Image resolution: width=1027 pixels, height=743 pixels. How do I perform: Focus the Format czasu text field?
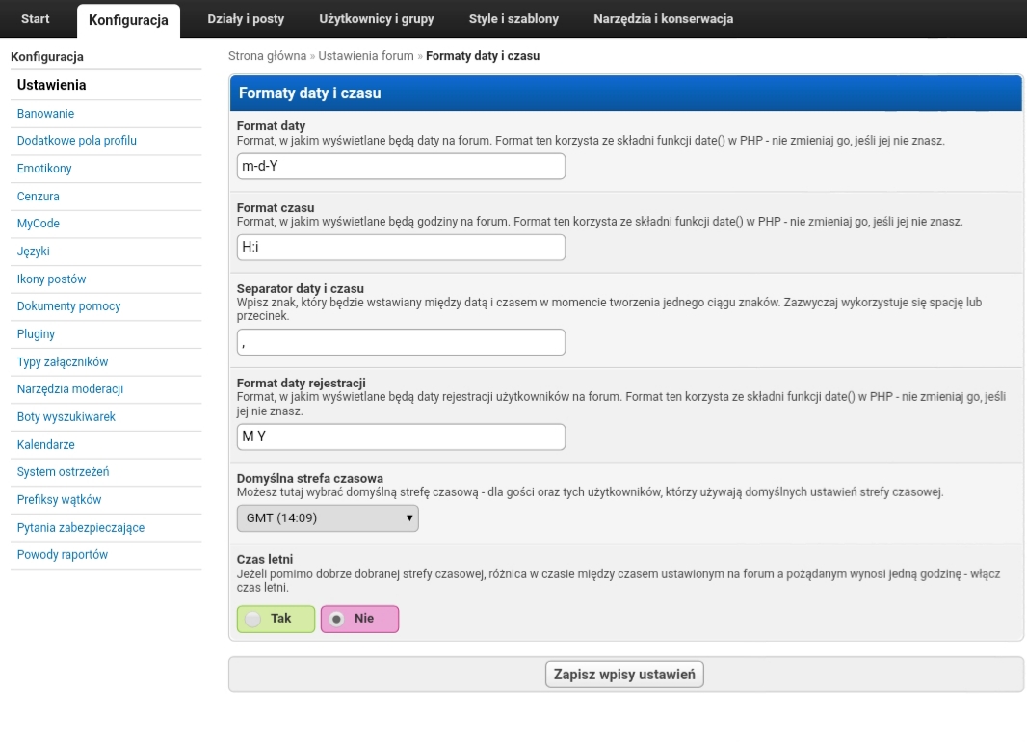coord(401,248)
